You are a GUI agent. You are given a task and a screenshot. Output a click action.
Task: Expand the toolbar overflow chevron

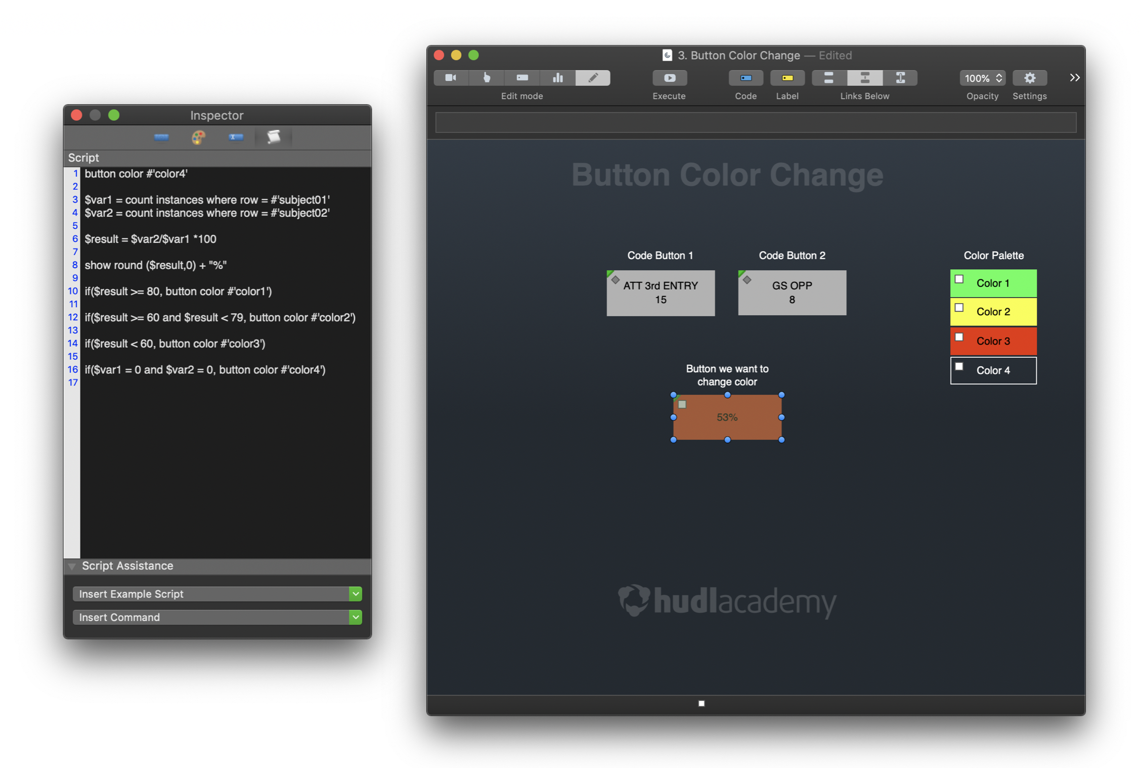click(1074, 77)
